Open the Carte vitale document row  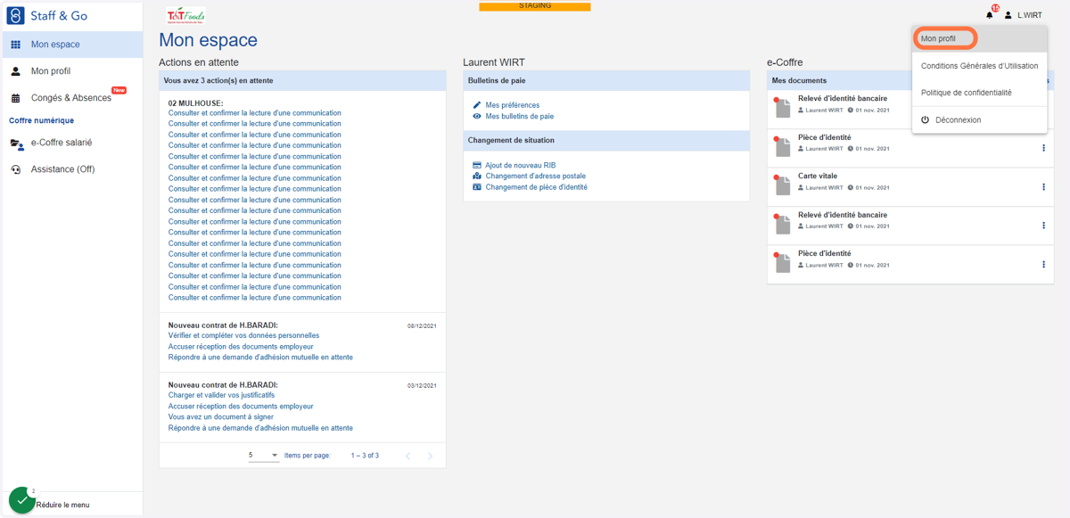(910, 187)
